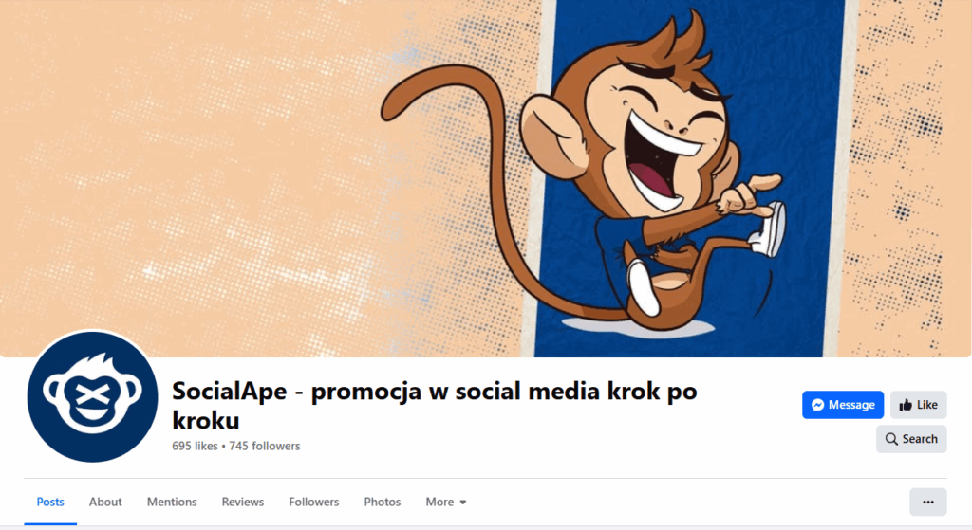Click the laughing monkey cover photo
This screenshot has height=530, width=972.
pos(486,178)
